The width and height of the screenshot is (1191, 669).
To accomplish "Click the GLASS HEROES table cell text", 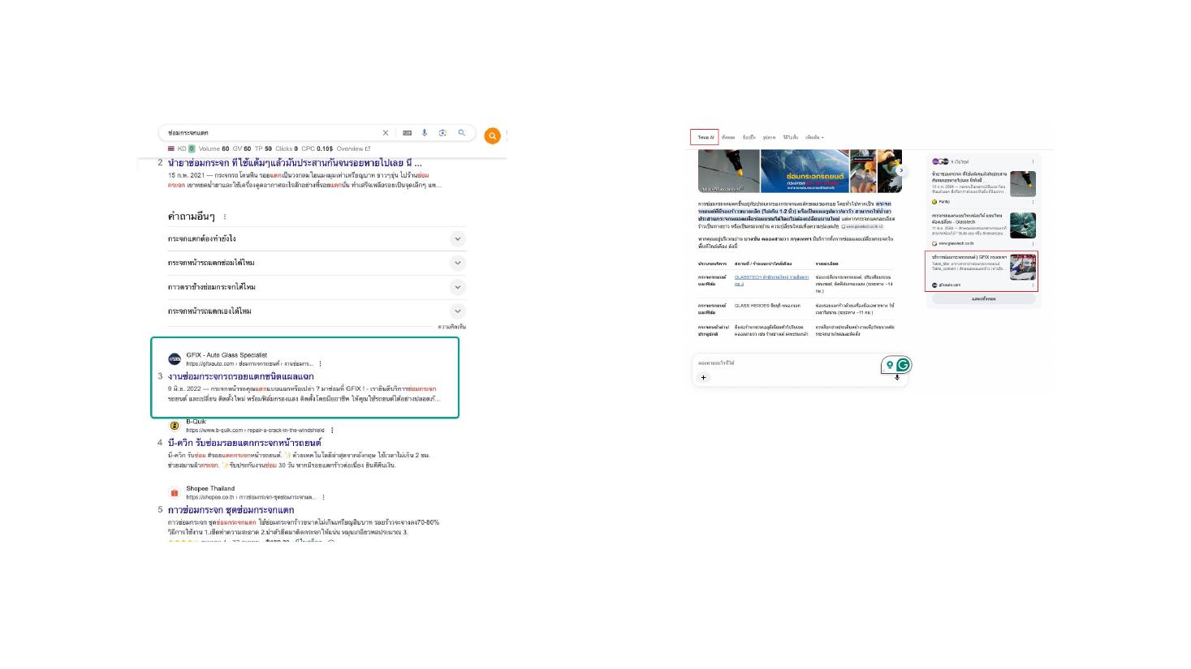I will [x=767, y=306].
